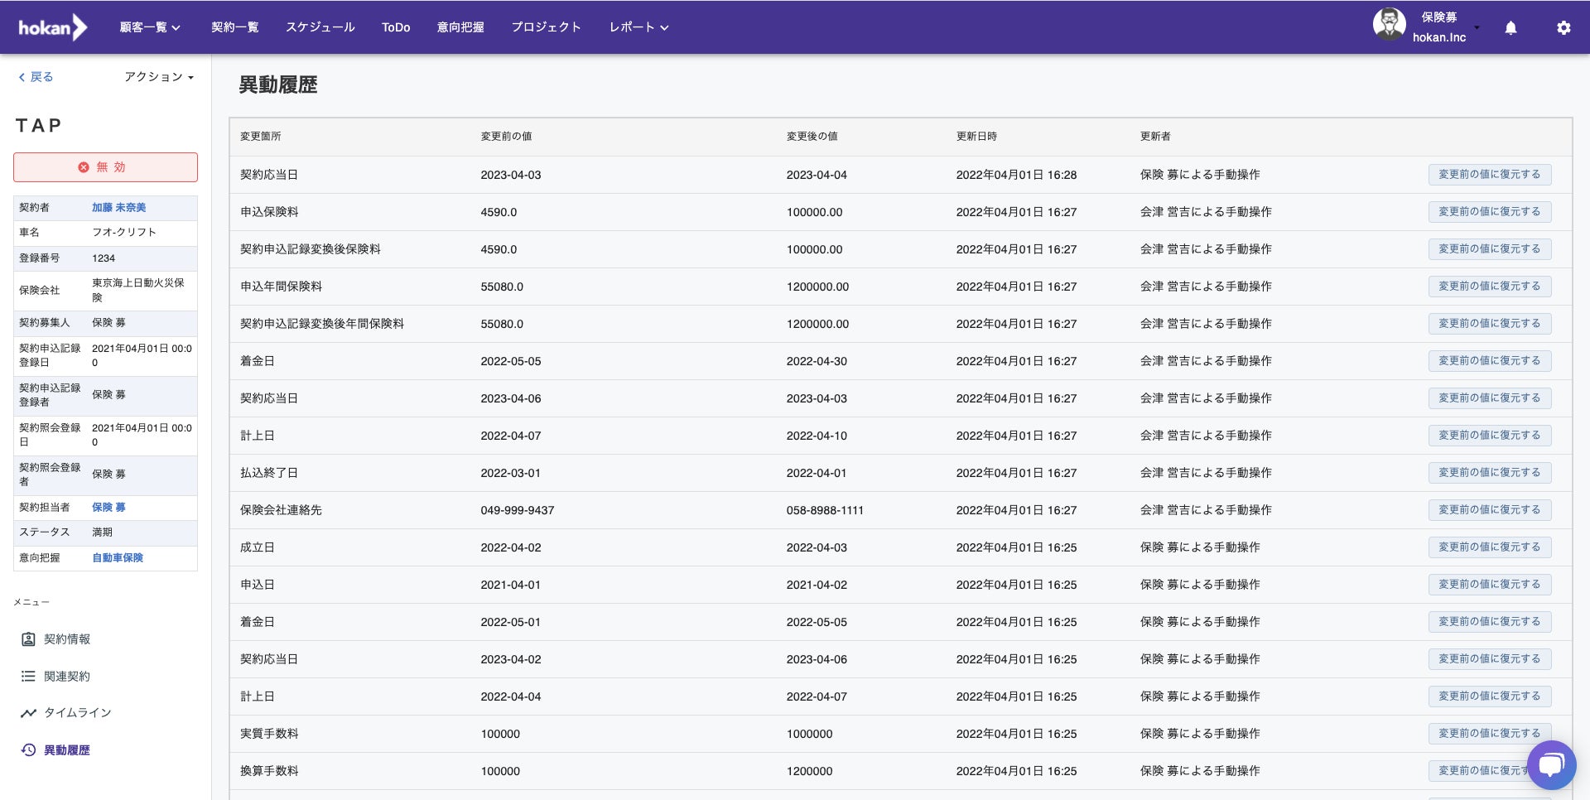Open the notifications bell
The width and height of the screenshot is (1590, 800).
coord(1510,27)
